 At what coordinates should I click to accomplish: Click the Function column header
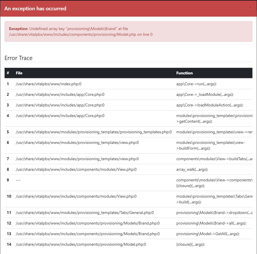184,73
